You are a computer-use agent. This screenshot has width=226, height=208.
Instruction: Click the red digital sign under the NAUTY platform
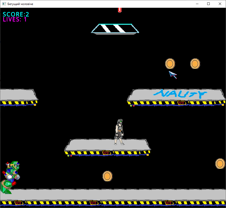pyautogui.click(x=181, y=102)
